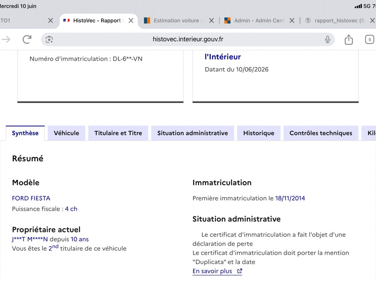Show all five open tabs

(370, 39)
